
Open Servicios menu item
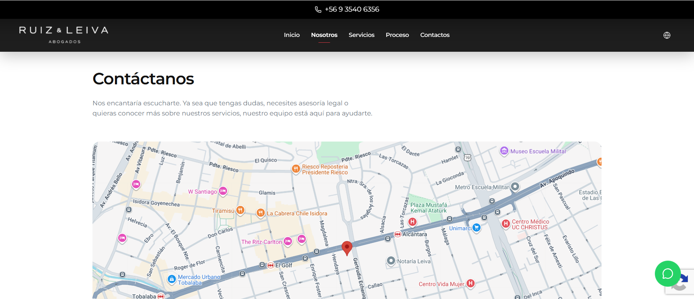coord(362,35)
